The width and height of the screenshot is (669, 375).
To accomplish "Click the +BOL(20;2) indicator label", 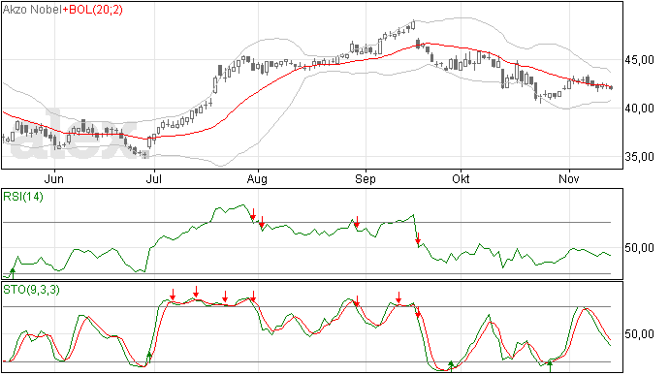I will tap(92, 10).
